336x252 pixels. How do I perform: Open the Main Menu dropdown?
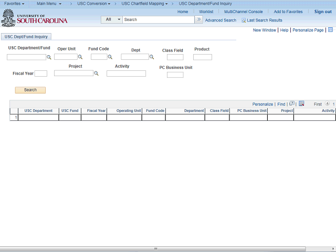(x=49, y=4)
